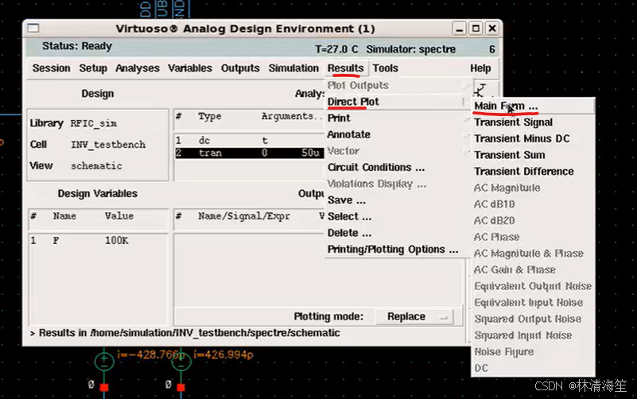Open the Simulation menu
This screenshot has height=399, width=637.
tap(293, 68)
